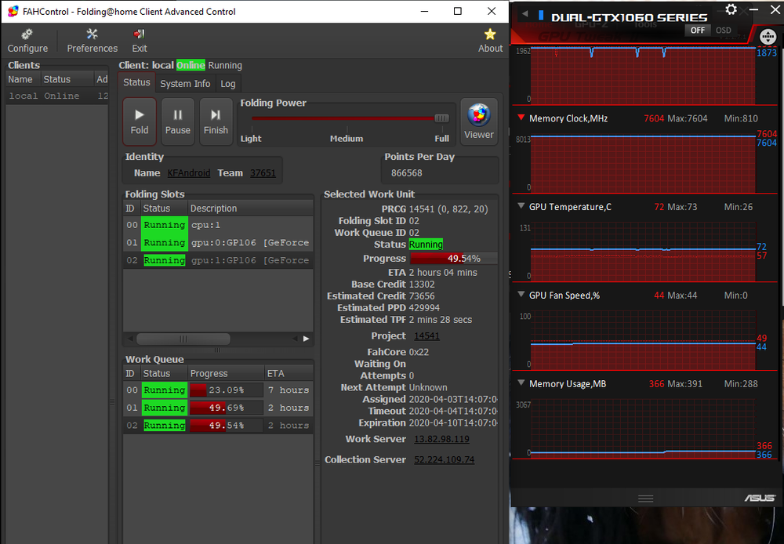
Task: Click the ASUS GPU Tweak bottom handle bars
Action: (x=645, y=499)
